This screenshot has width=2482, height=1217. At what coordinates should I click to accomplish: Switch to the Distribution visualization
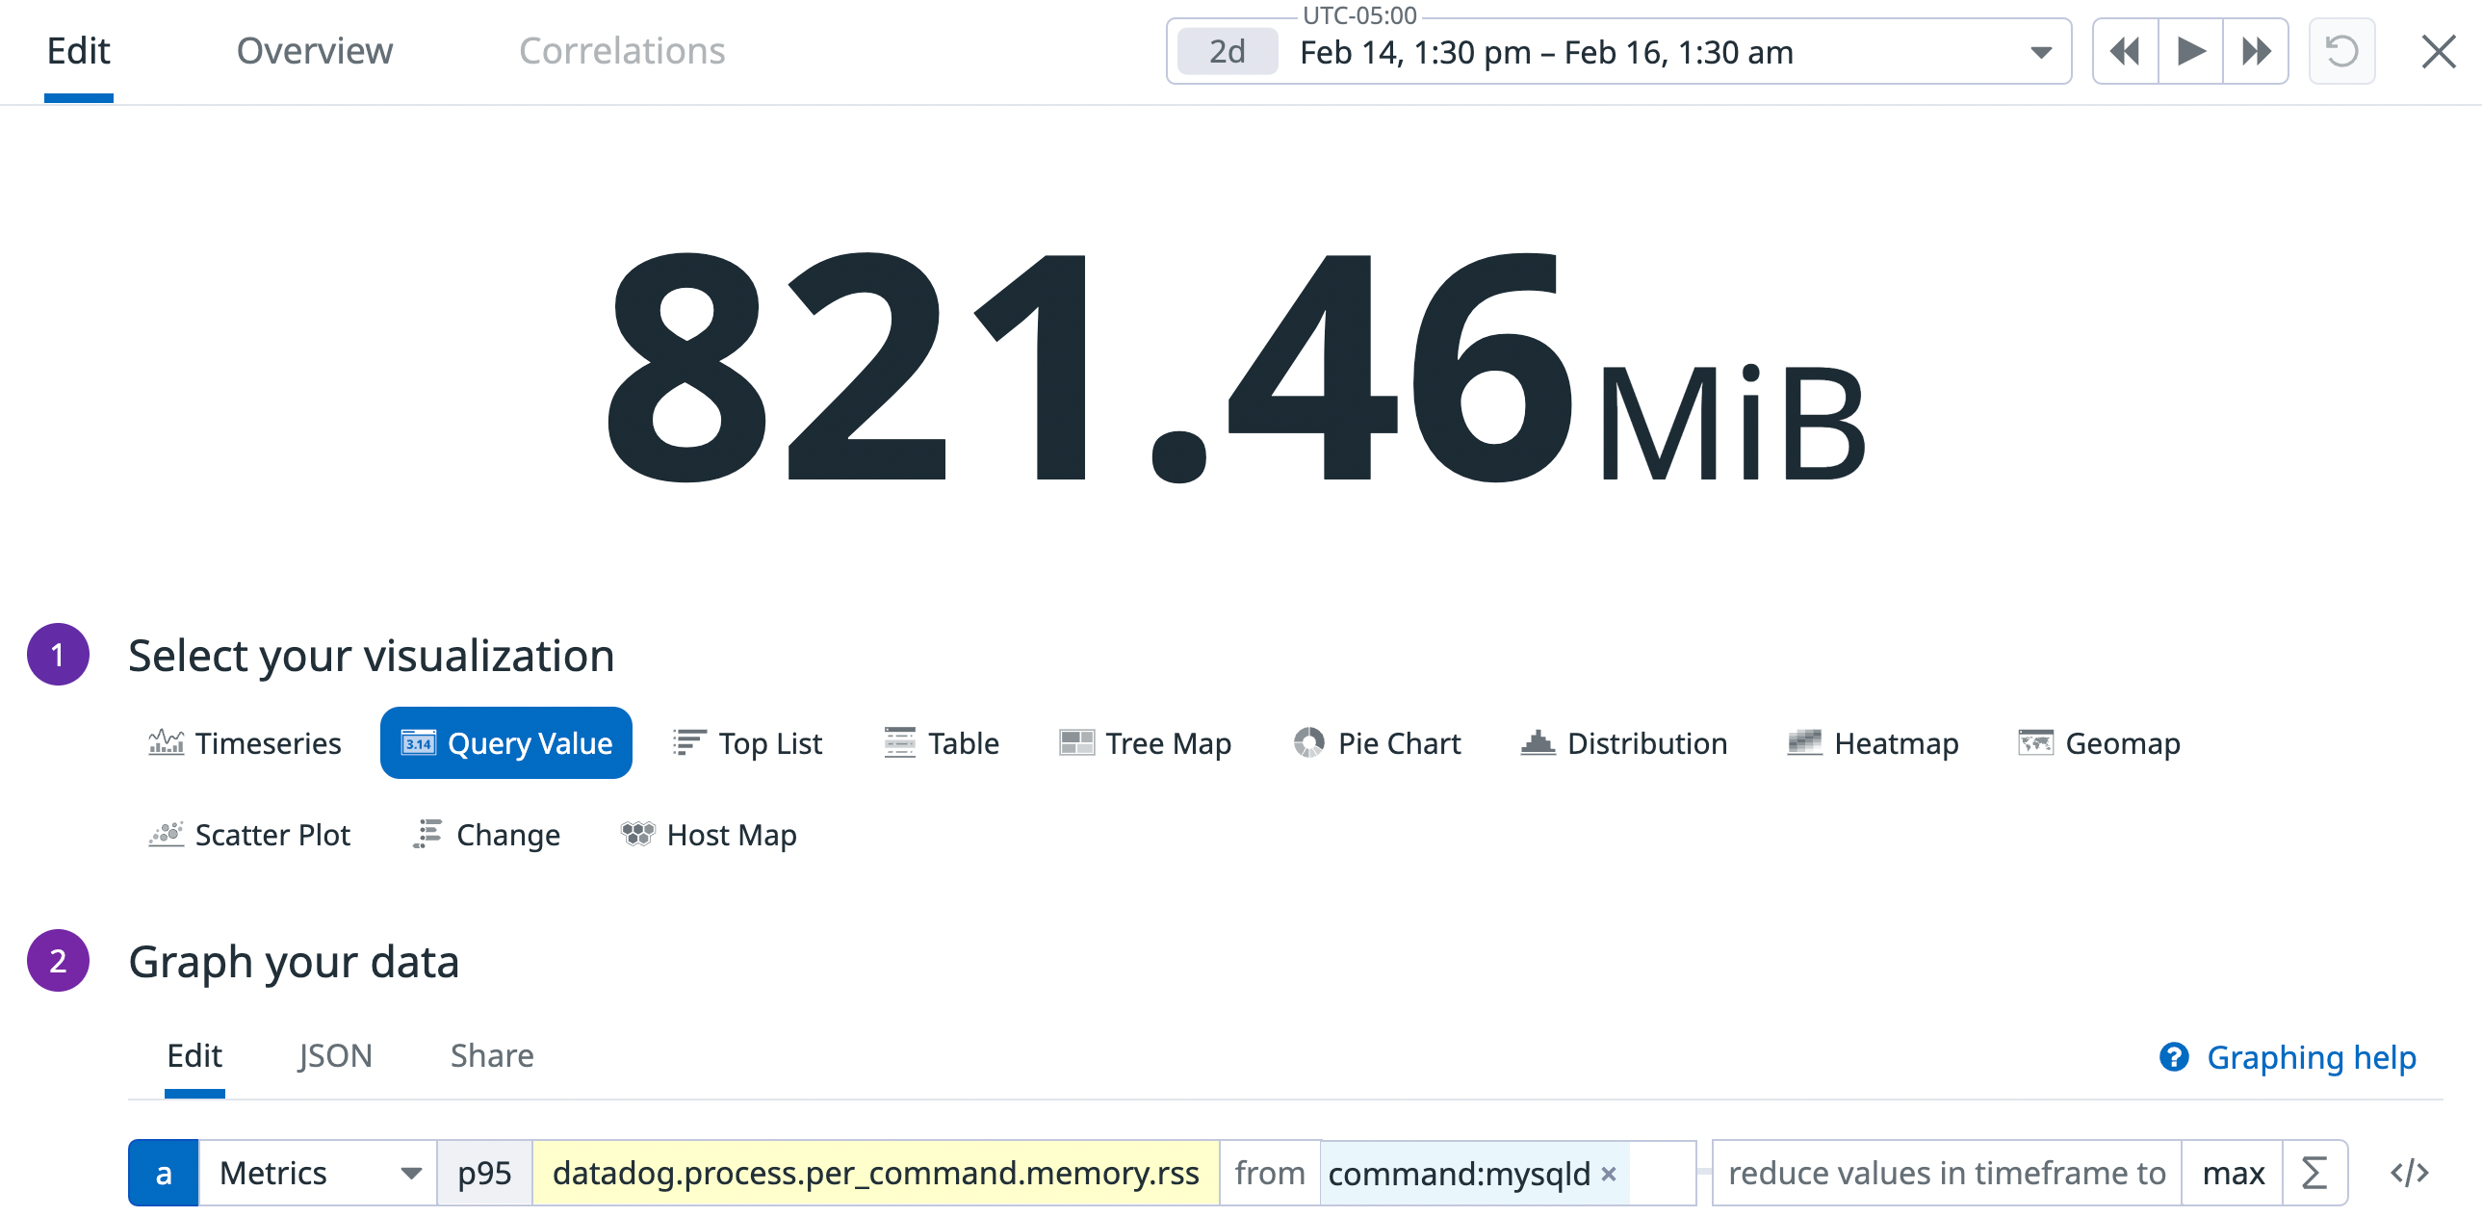point(1647,742)
